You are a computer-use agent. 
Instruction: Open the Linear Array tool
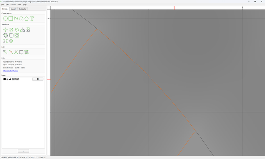tap(5, 41)
